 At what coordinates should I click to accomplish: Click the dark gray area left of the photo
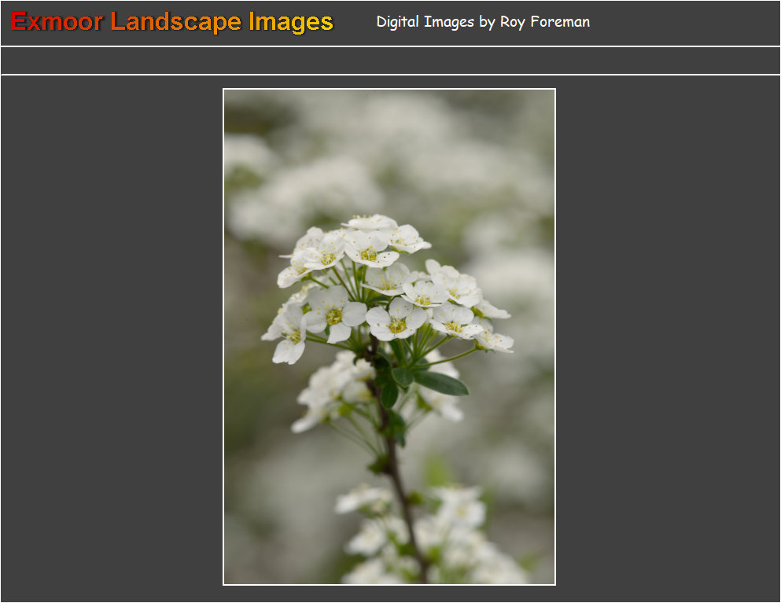click(110, 338)
